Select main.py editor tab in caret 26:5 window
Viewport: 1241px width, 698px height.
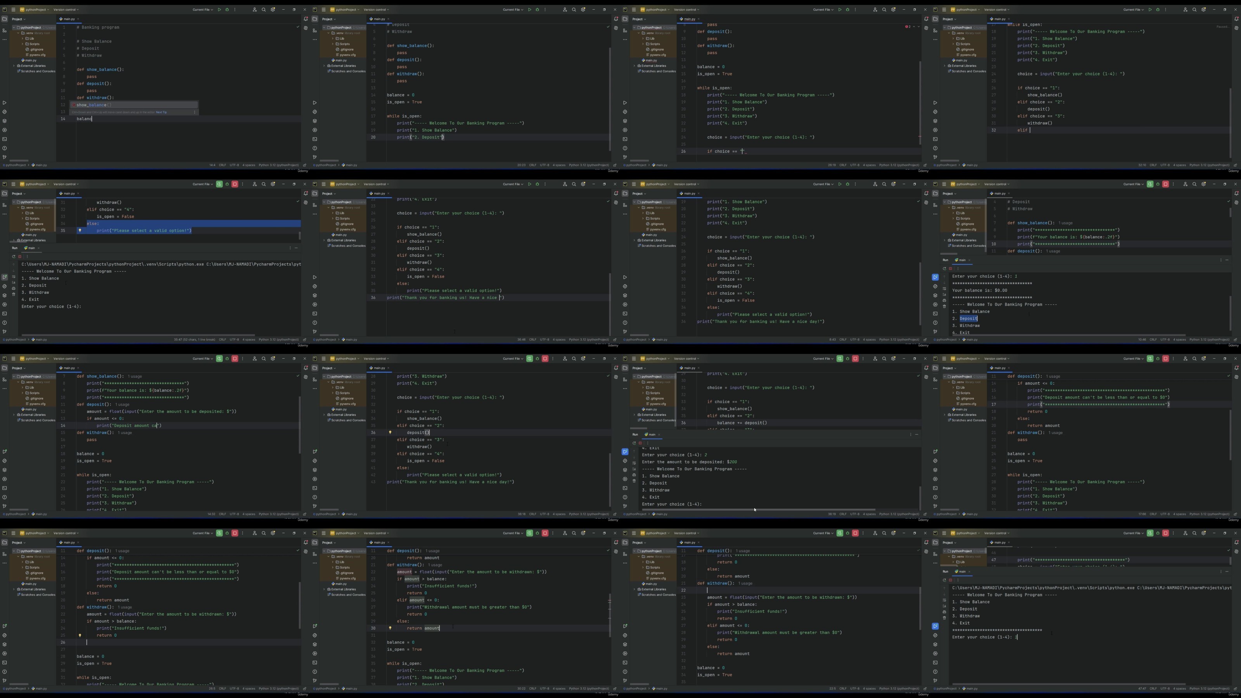coord(69,543)
